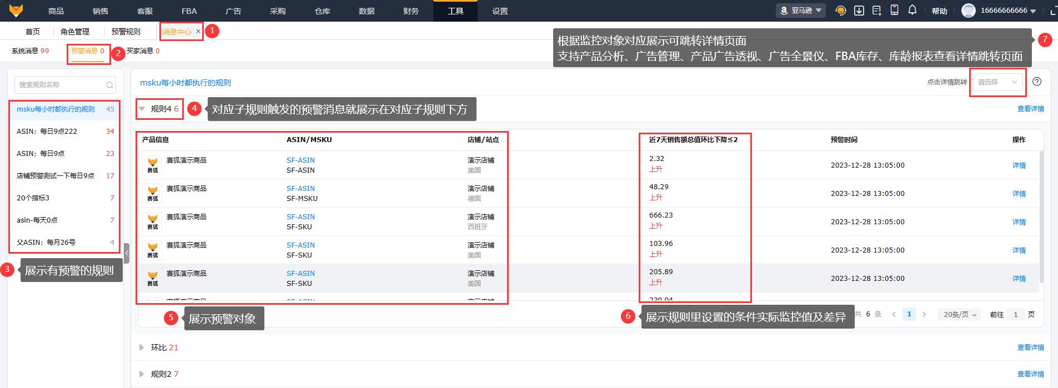Click the search magnifier in rule search

point(110,85)
